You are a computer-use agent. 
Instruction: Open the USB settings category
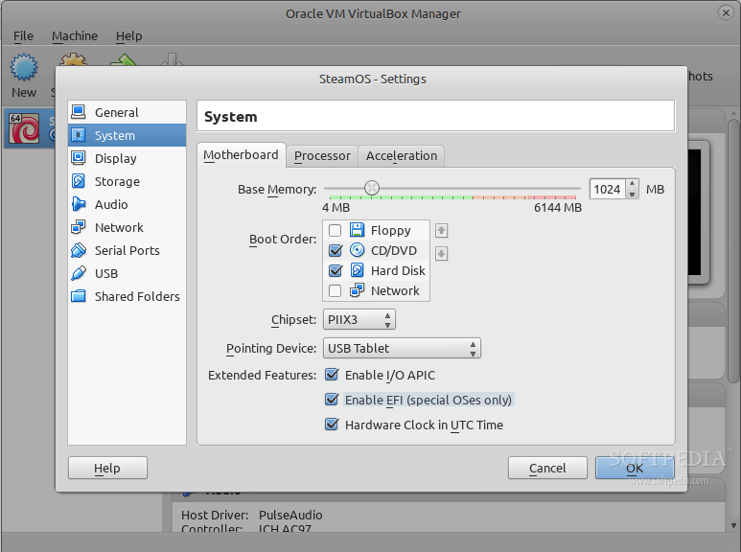(x=106, y=273)
